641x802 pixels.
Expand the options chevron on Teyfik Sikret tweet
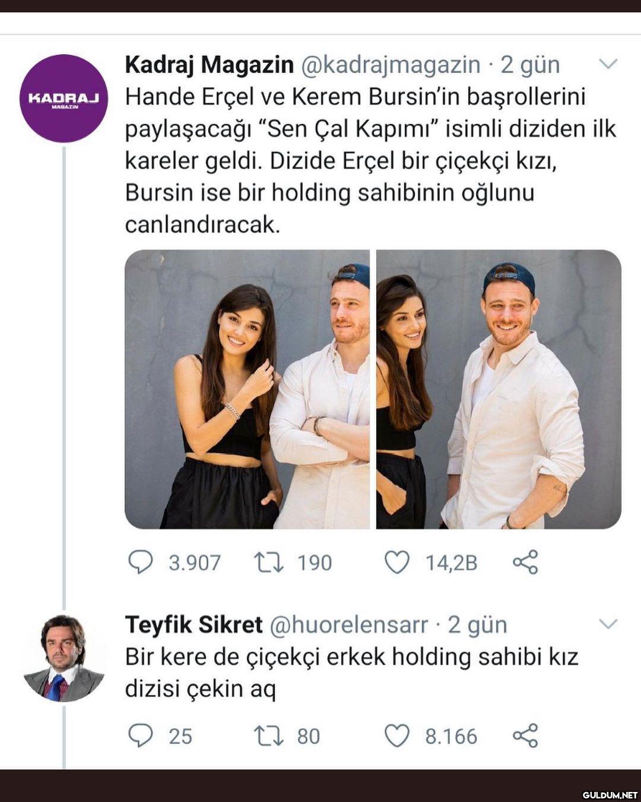pyautogui.click(x=609, y=624)
